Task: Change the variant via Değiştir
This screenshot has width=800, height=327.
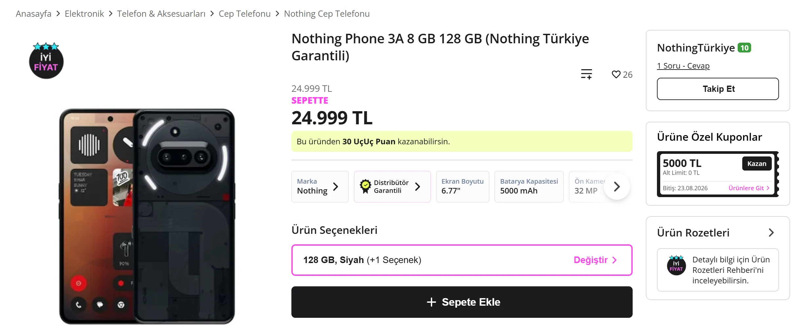Action: click(595, 260)
